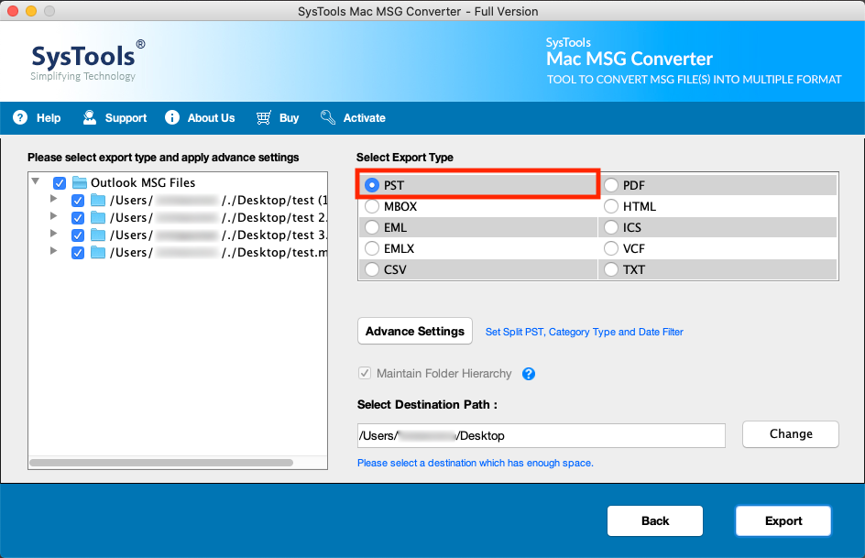Uncheck the Desktop/test.m folder checkbox
The width and height of the screenshot is (865, 558).
click(78, 253)
